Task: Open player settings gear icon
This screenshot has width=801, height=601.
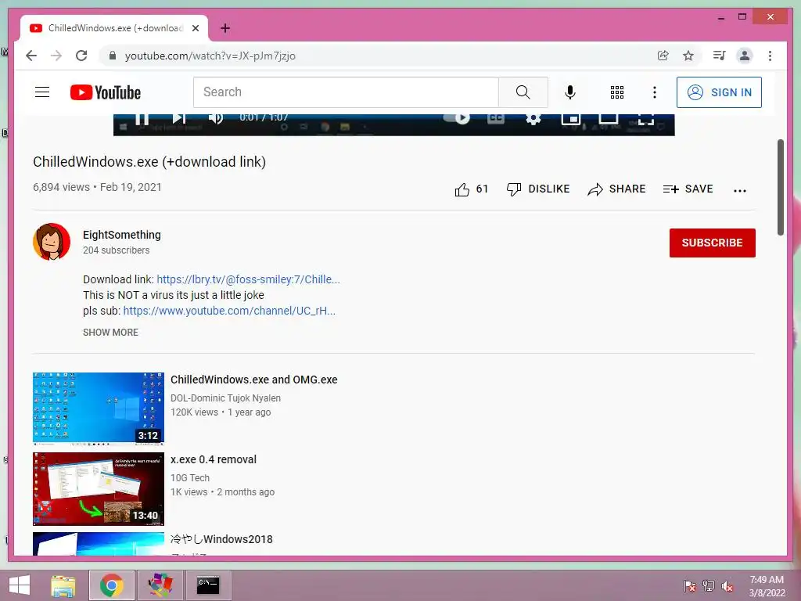Action: pyautogui.click(x=533, y=119)
